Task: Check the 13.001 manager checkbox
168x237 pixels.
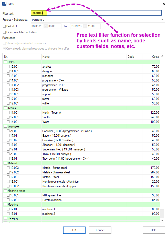Action: pos(8,76)
